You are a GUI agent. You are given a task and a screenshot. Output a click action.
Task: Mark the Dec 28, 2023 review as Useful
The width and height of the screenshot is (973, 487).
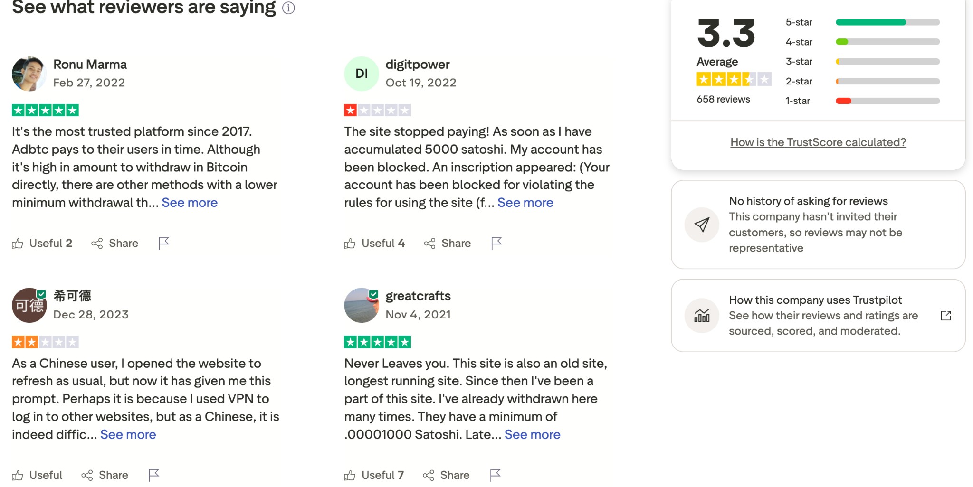click(37, 475)
